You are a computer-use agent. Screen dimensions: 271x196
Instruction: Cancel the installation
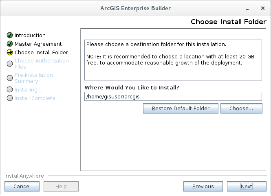tap(22, 187)
